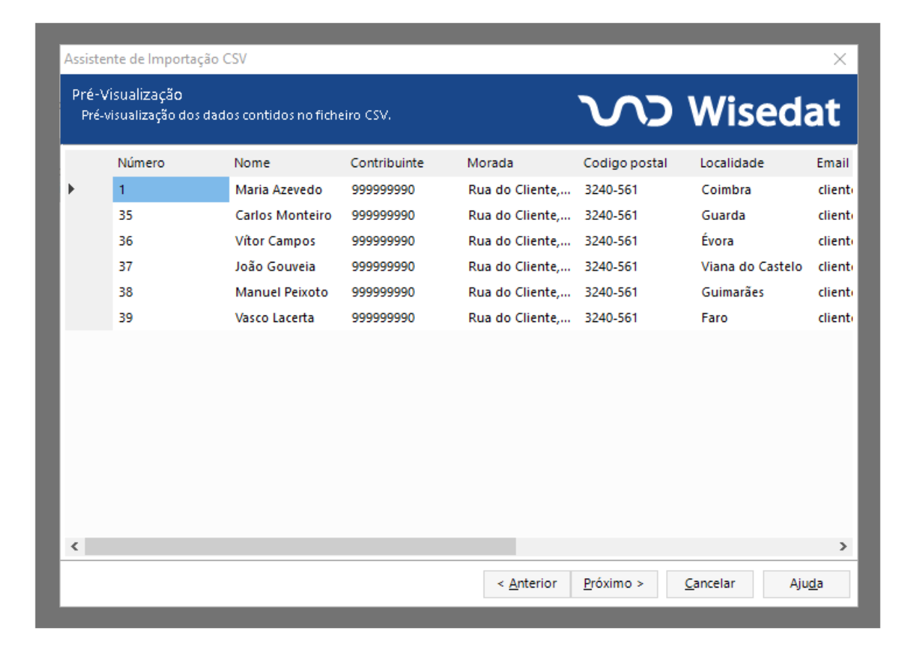Select the Número column header
The width and height of the screenshot is (905, 649).
(x=141, y=164)
